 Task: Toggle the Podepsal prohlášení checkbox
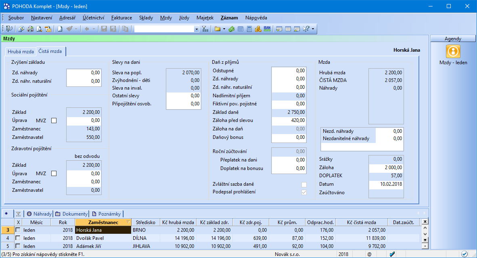tap(304, 192)
